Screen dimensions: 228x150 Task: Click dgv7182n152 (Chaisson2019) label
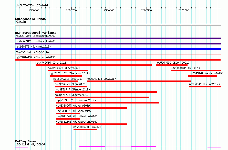70,73
